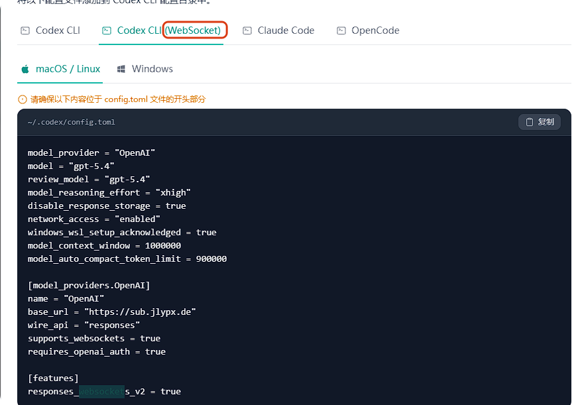Switch to the Codex CLI tab
580x405 pixels.
pos(50,30)
